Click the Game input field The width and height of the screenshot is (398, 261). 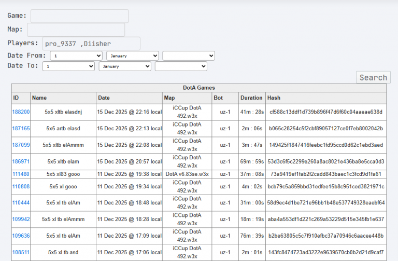tap(79, 16)
